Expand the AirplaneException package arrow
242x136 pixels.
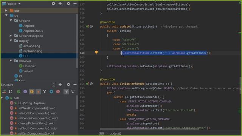coord(11,36)
